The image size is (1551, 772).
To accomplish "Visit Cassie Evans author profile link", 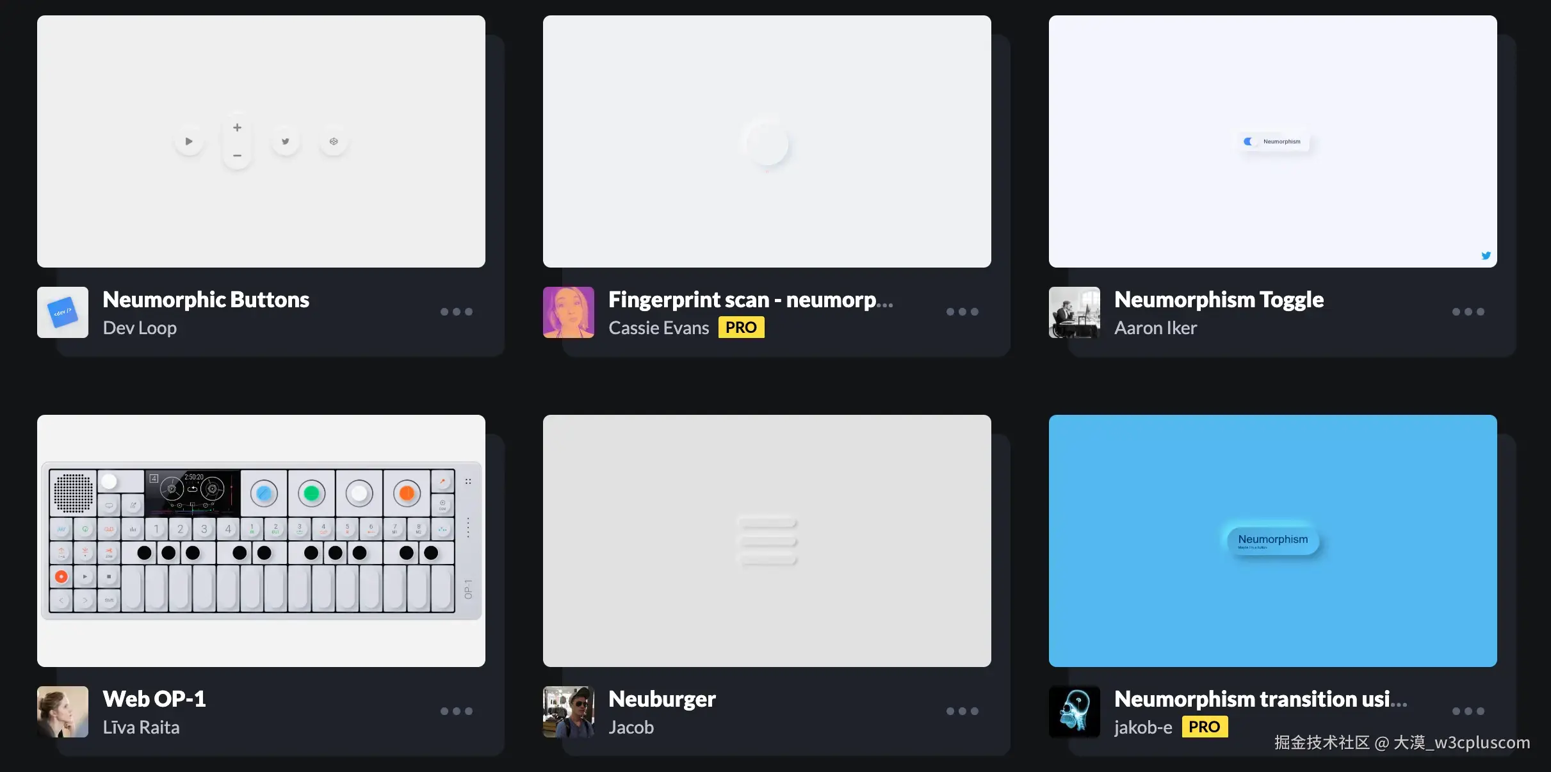I will pos(658,328).
